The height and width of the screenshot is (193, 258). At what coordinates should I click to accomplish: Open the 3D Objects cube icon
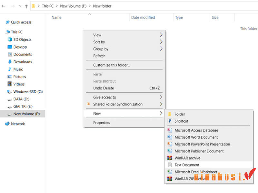(x=10, y=40)
